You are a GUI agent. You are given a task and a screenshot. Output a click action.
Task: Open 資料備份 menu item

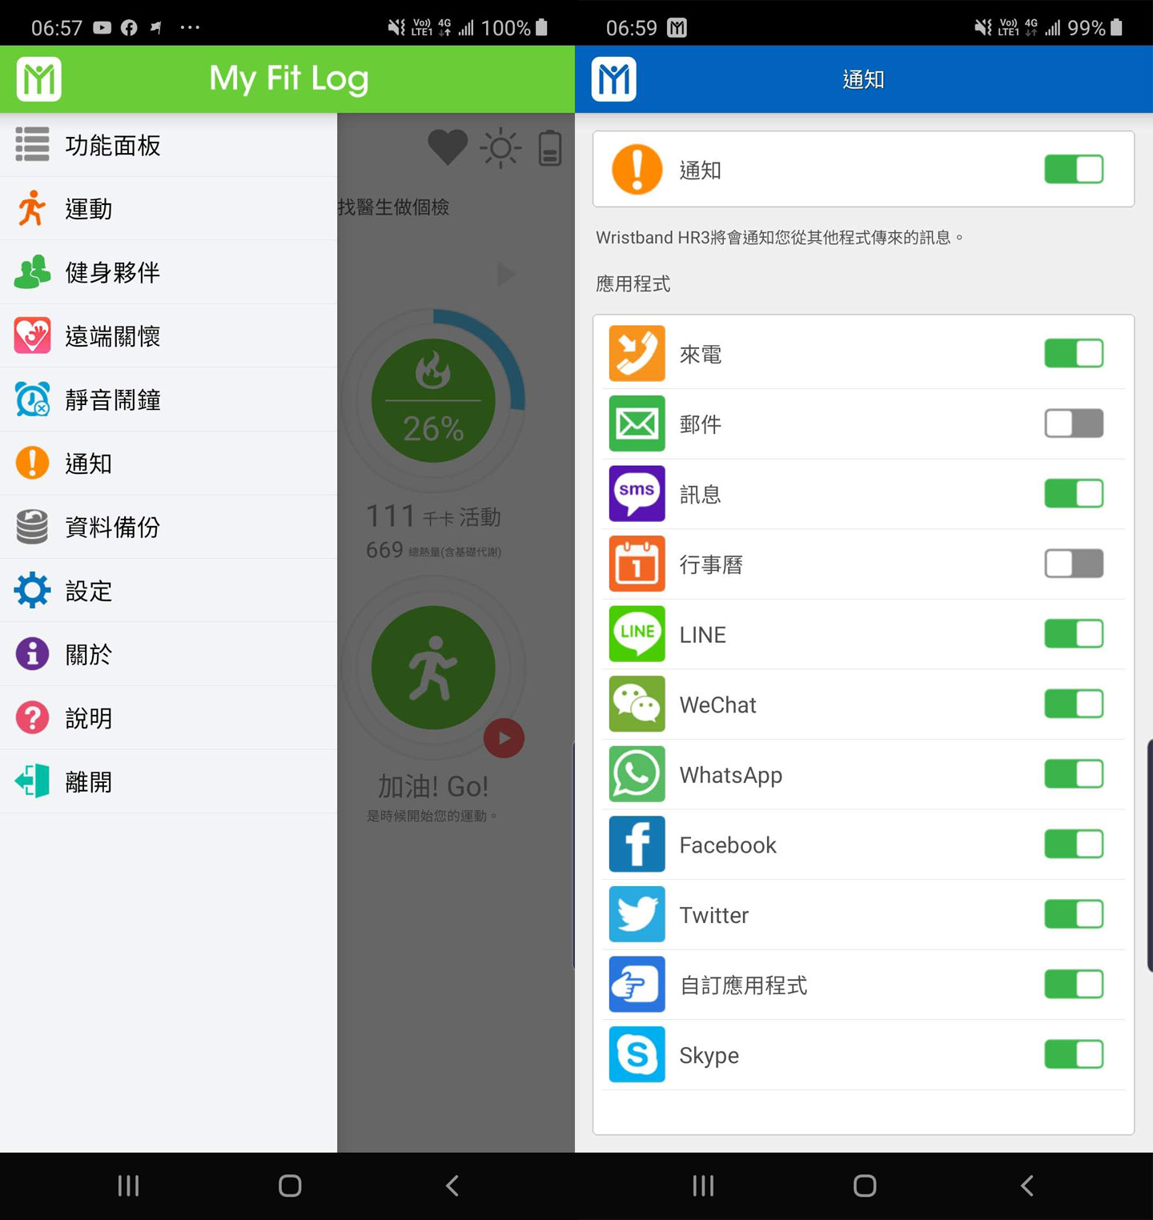click(x=168, y=527)
